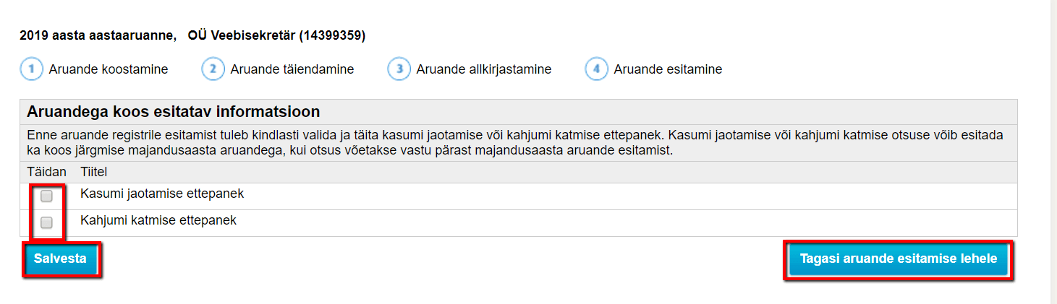This screenshot has width=1057, height=304.
Task: Select the Aruande esitamine step label
Action: pyautogui.click(x=668, y=69)
